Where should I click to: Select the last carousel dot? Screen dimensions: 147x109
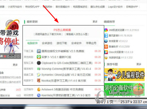18,56
